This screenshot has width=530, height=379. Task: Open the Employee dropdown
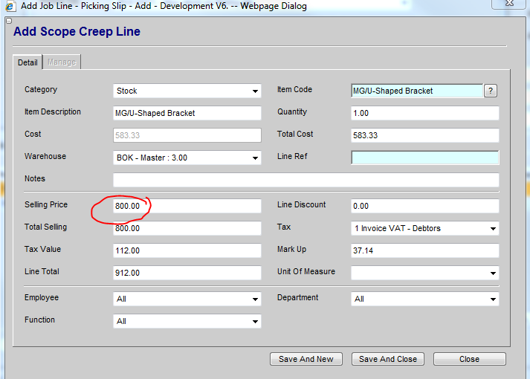coord(187,299)
